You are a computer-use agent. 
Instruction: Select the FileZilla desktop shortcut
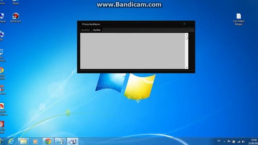tap(2, 127)
